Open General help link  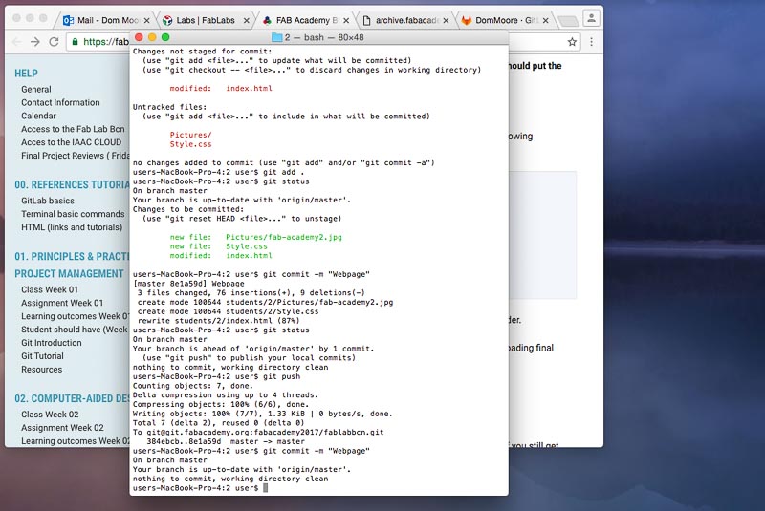pyautogui.click(x=36, y=89)
